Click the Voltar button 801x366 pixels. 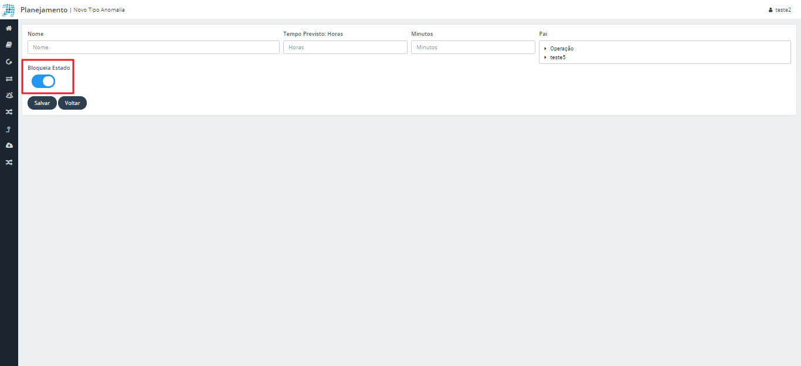[73, 103]
